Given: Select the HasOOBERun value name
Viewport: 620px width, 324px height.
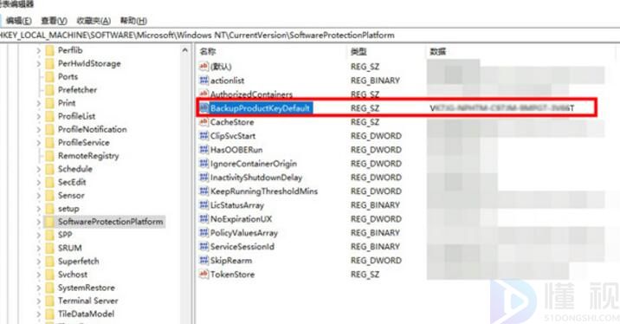Looking at the screenshot, I should [x=236, y=150].
